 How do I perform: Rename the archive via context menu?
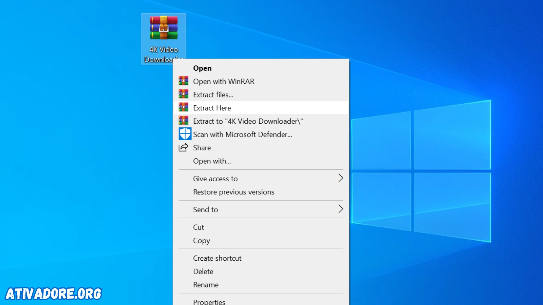[261, 285]
